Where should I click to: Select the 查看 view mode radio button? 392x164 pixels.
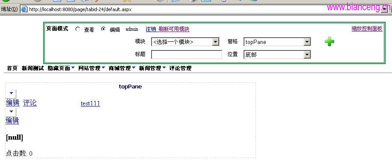[x=77, y=29]
